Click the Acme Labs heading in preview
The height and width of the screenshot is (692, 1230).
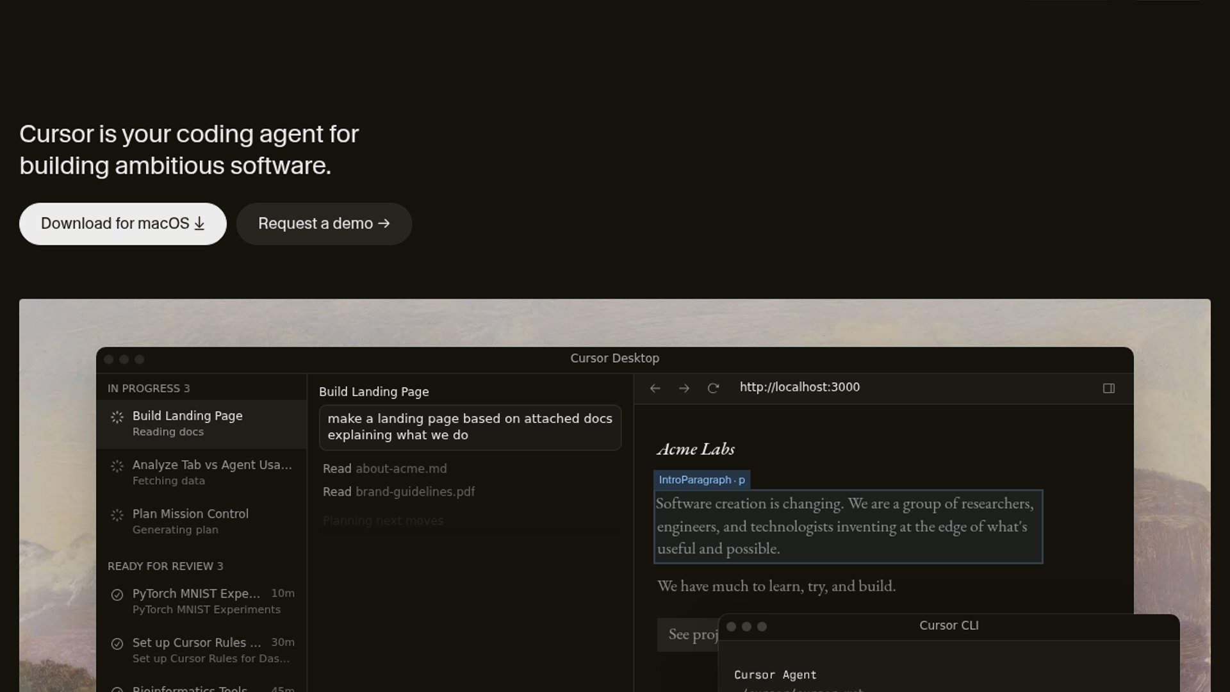696,449
